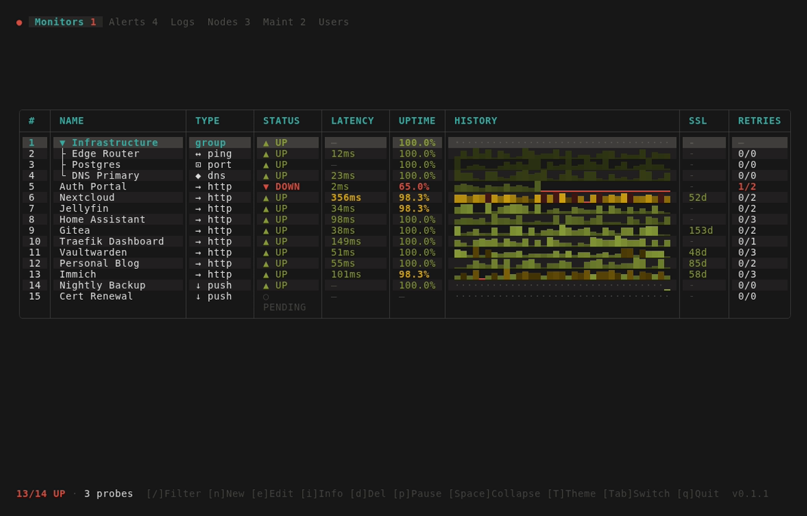Click the [i]Info shortcut
This screenshot has height=516, width=807.
(x=322, y=494)
